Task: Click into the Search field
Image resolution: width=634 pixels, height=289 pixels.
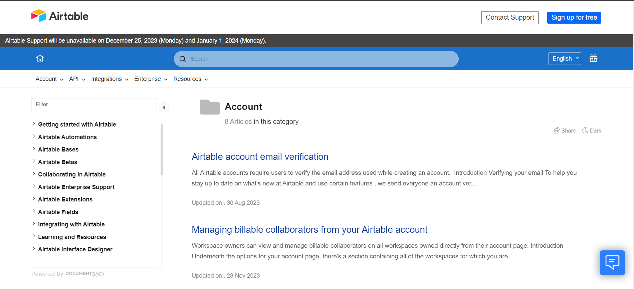Action: pyautogui.click(x=316, y=59)
